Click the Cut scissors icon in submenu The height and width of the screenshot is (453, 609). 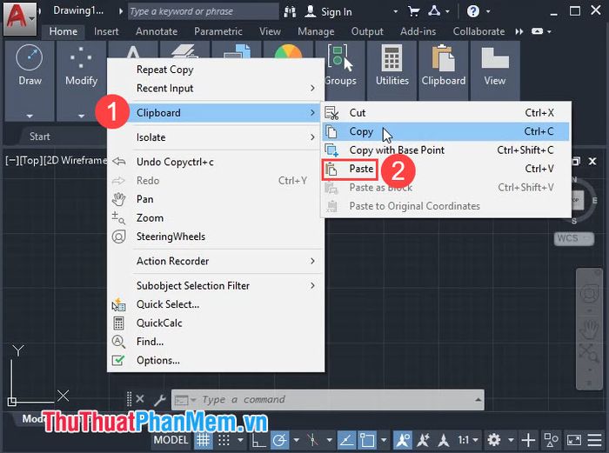pos(331,113)
